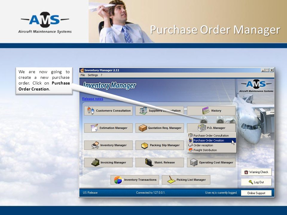Click the Log Out button
Image resolution: width=287 pixels, height=215 pixels.
[256, 182]
